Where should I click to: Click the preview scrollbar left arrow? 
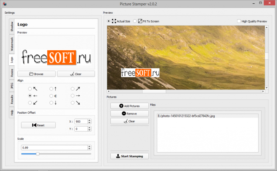click(109, 91)
